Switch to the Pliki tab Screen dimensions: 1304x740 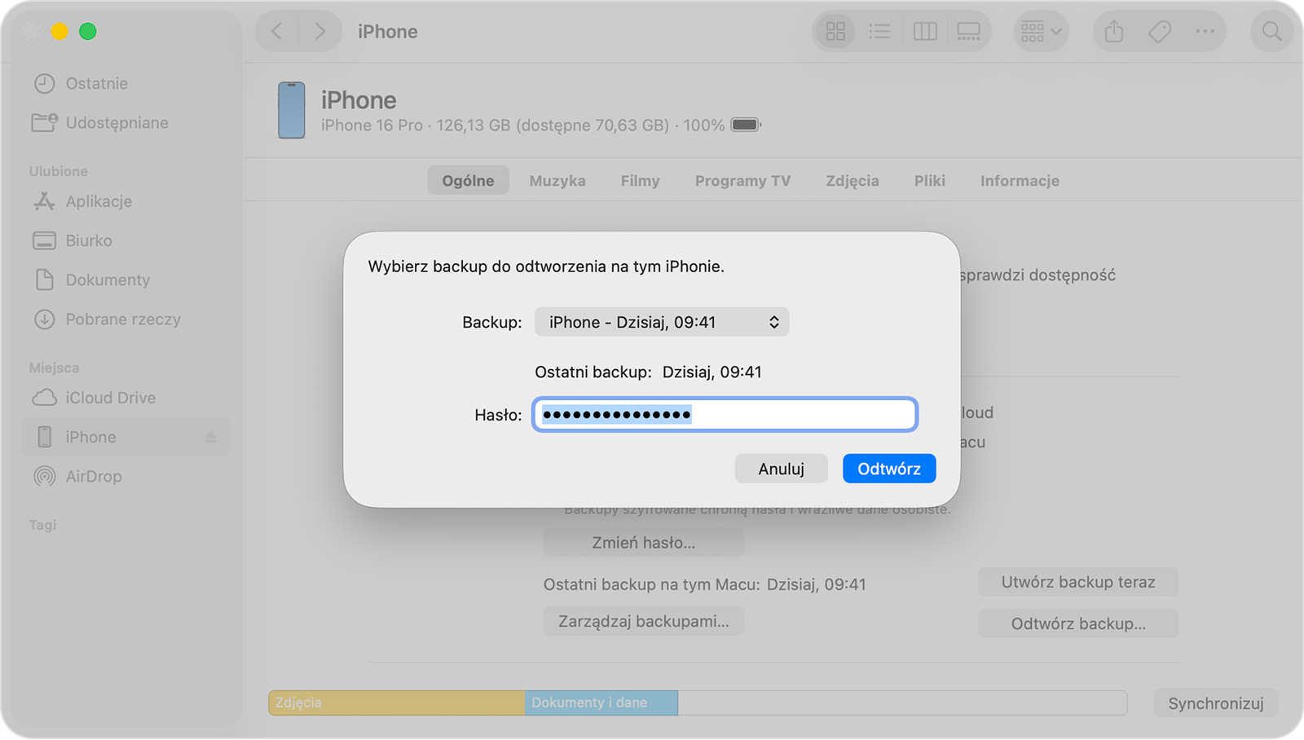tap(930, 181)
